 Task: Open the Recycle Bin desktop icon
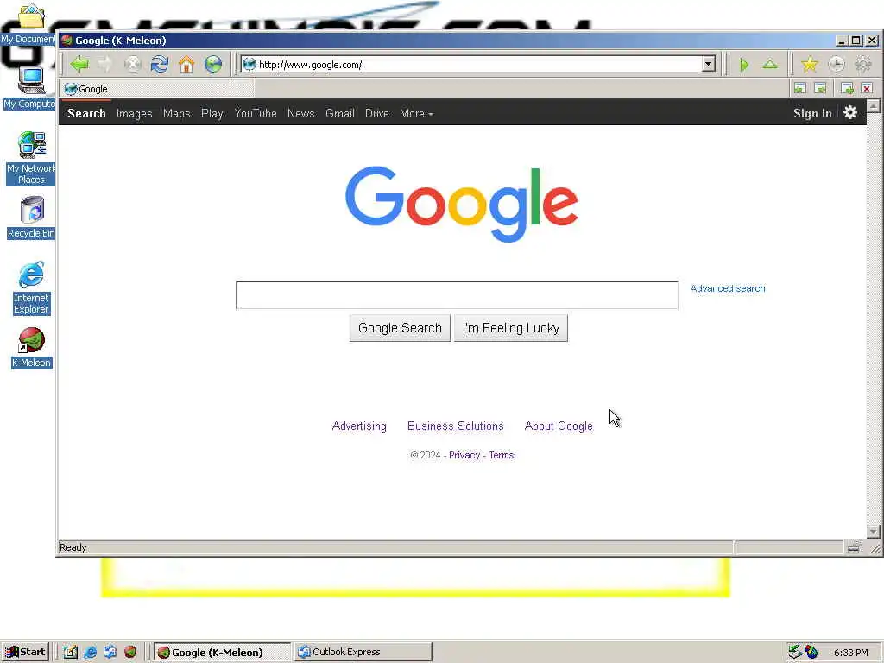pyautogui.click(x=32, y=218)
